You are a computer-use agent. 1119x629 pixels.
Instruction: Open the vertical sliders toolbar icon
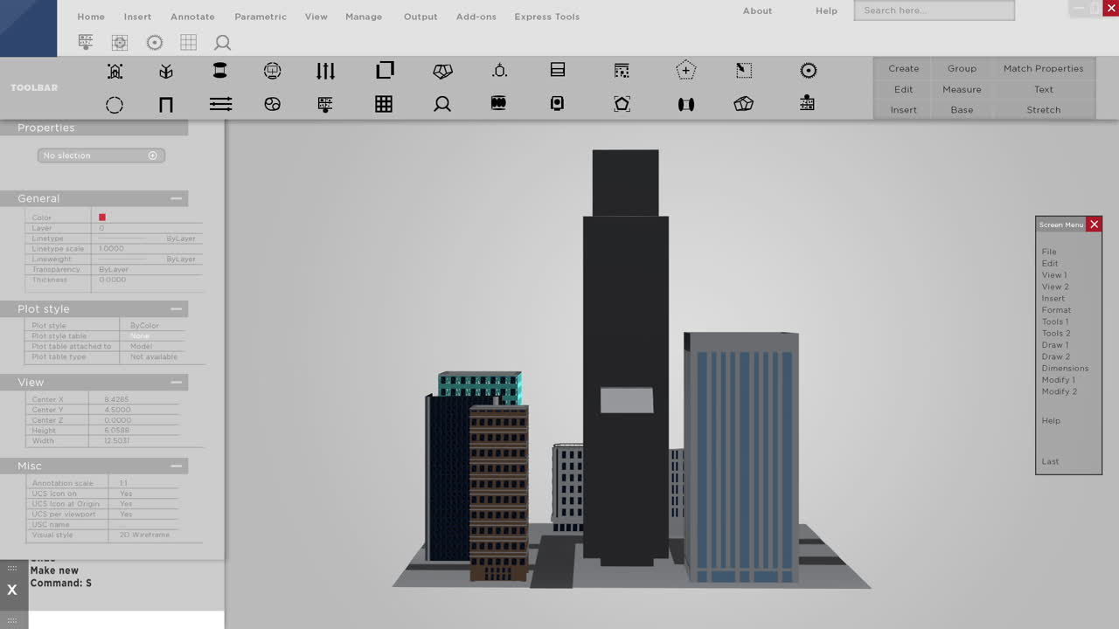point(326,71)
